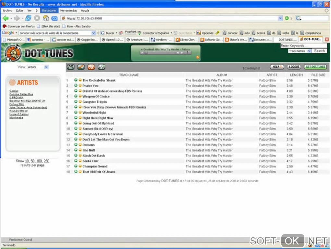The width and height of the screenshot is (331, 249).
Task: Expand the address bar history dropdown
Action: point(280,18)
